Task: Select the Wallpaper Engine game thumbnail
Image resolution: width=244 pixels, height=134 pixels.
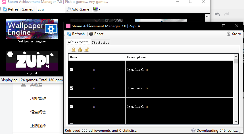Action: [x=32, y=29]
